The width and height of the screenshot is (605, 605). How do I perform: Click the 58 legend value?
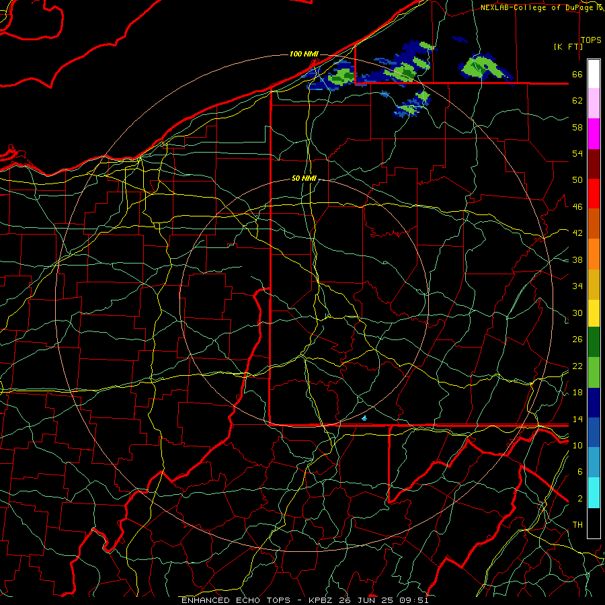pyautogui.click(x=577, y=127)
